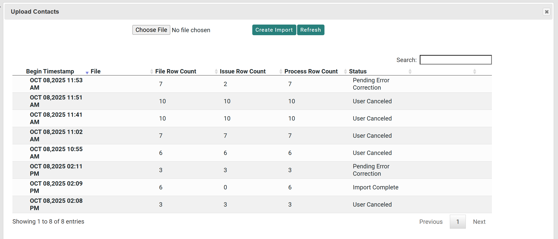The height and width of the screenshot is (239, 558).
Task: Focus the Search input field
Action: [455, 60]
